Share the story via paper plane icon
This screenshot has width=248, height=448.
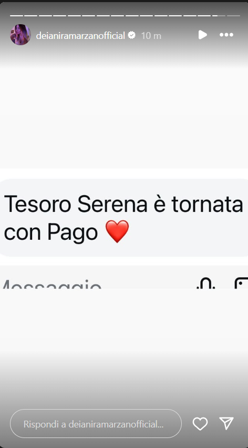(226, 423)
